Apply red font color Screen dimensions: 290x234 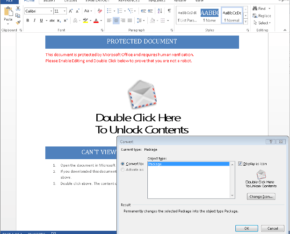tap(96, 21)
